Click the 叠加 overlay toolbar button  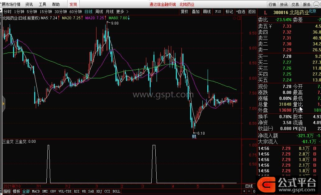[x=196, y=12]
